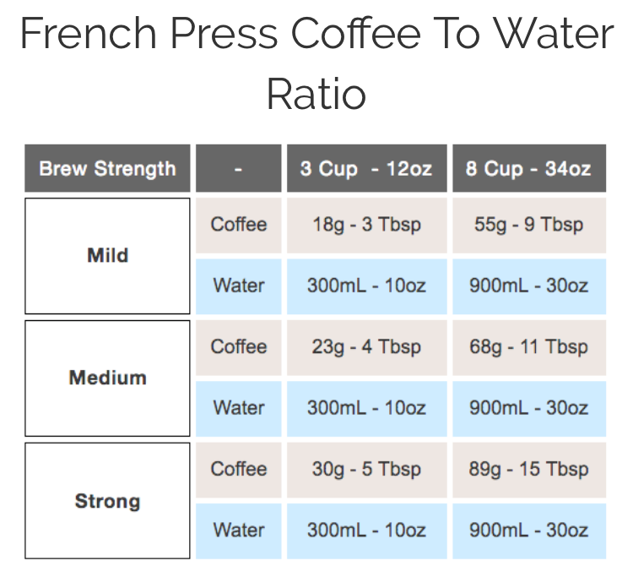Click the 55g - 9 Tbsp cell

(x=528, y=225)
